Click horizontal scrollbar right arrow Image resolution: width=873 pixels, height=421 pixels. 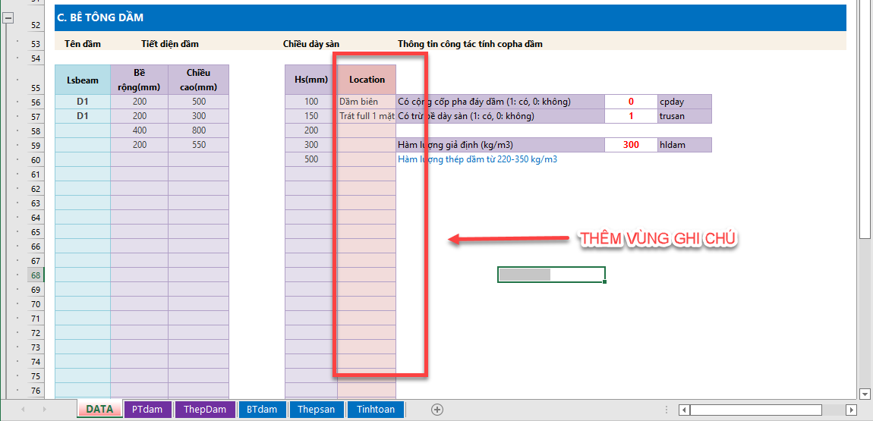tap(851, 410)
